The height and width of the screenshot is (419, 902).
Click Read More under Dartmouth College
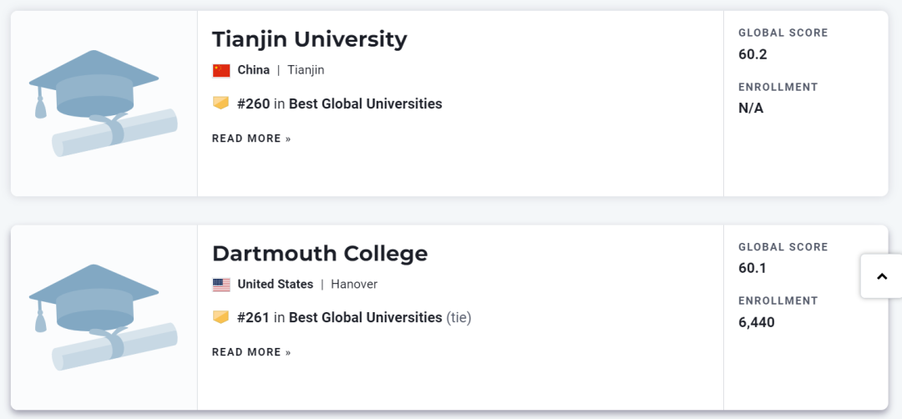coord(251,352)
